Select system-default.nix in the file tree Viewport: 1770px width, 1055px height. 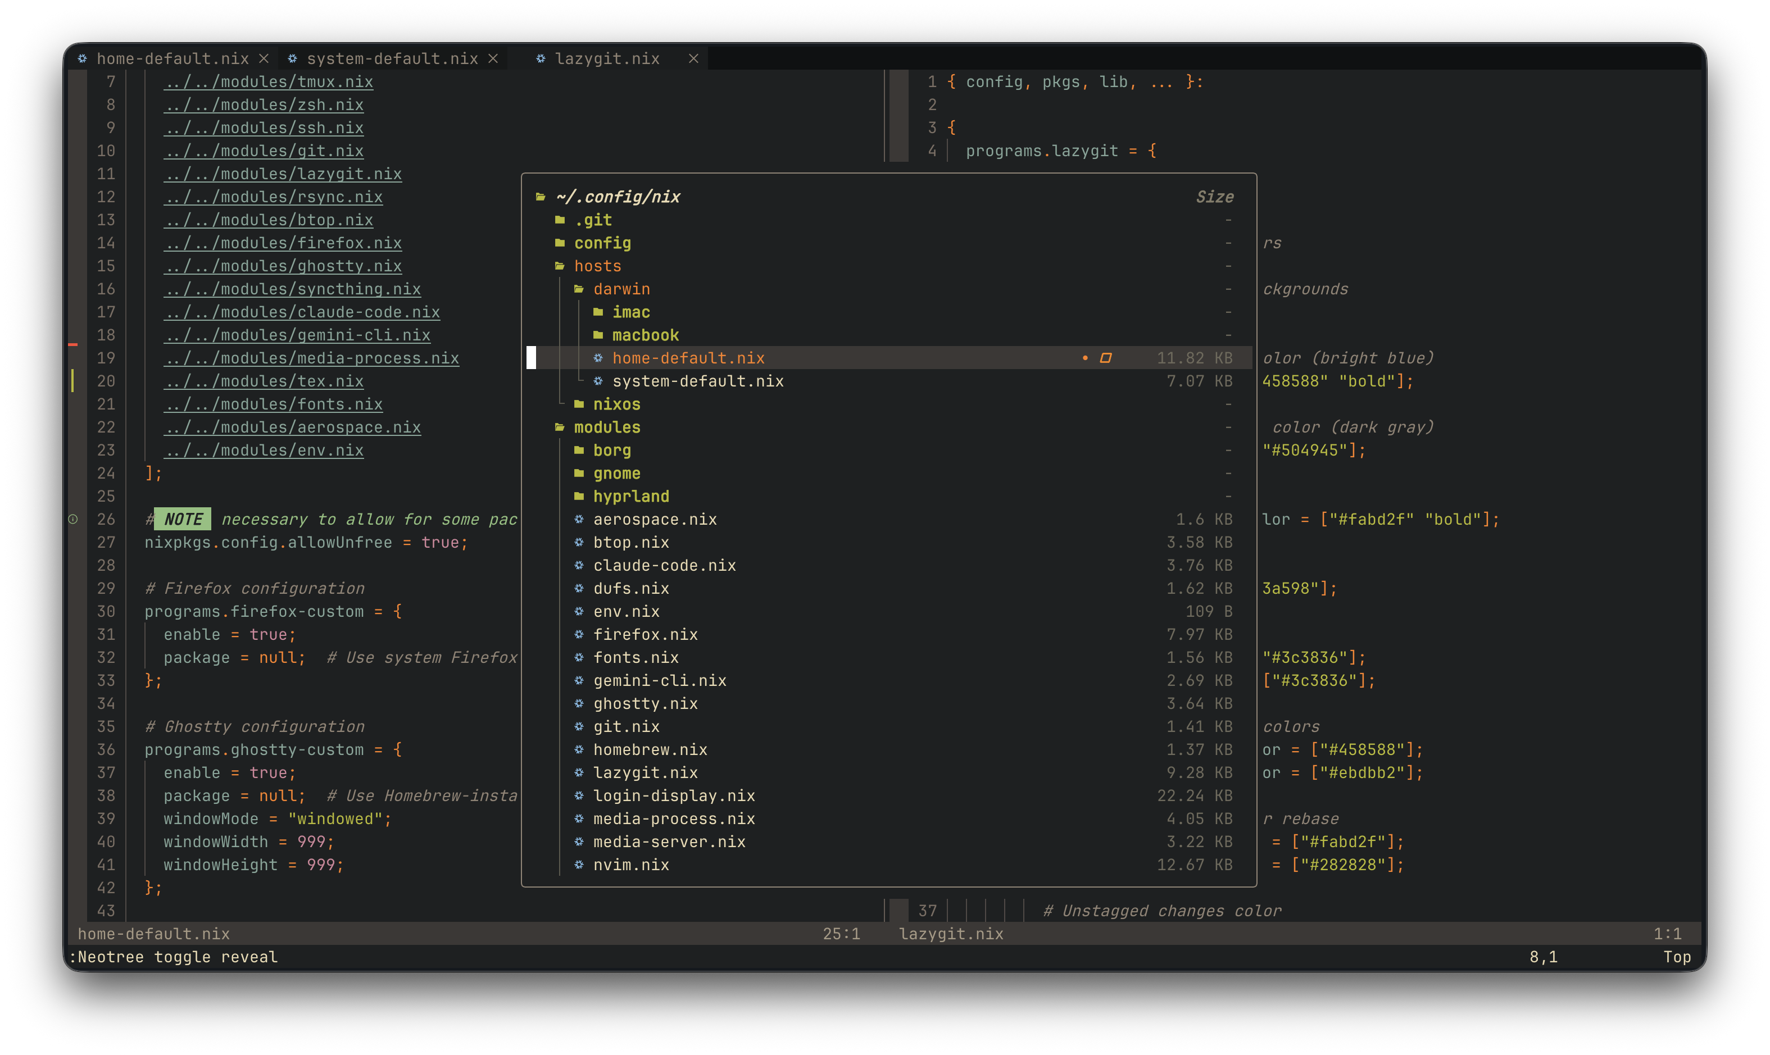pyautogui.click(x=698, y=381)
